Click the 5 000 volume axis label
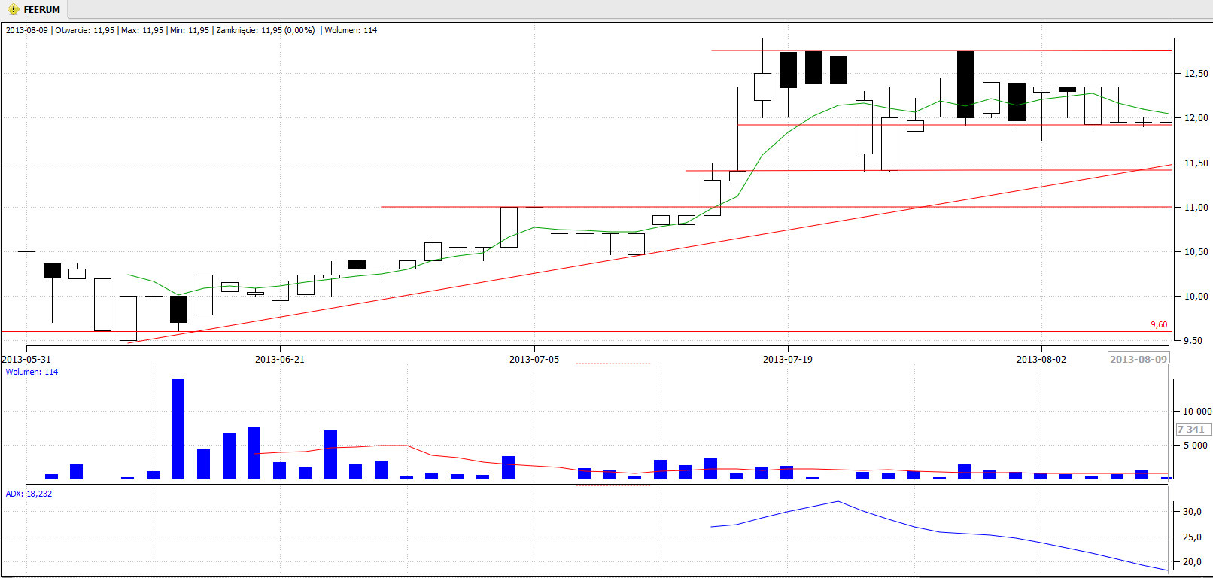1213x578 pixels. point(1196,446)
